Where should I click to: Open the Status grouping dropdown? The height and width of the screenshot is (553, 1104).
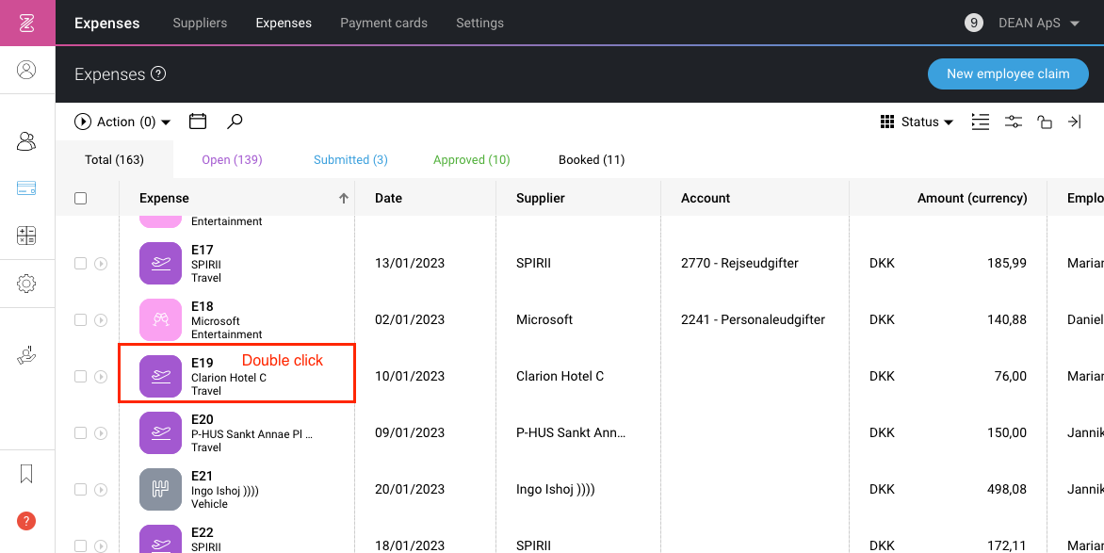click(x=917, y=122)
